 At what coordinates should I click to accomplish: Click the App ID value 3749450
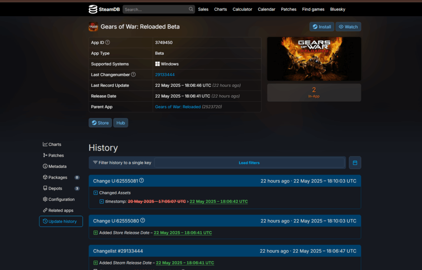(164, 42)
